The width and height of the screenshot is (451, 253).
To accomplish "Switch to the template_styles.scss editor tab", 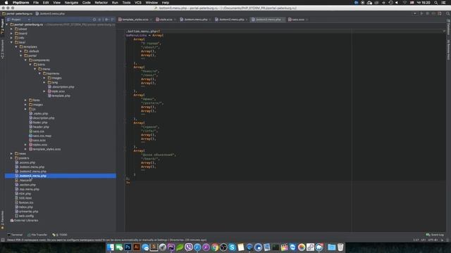I will pyautogui.click(x=135, y=20).
